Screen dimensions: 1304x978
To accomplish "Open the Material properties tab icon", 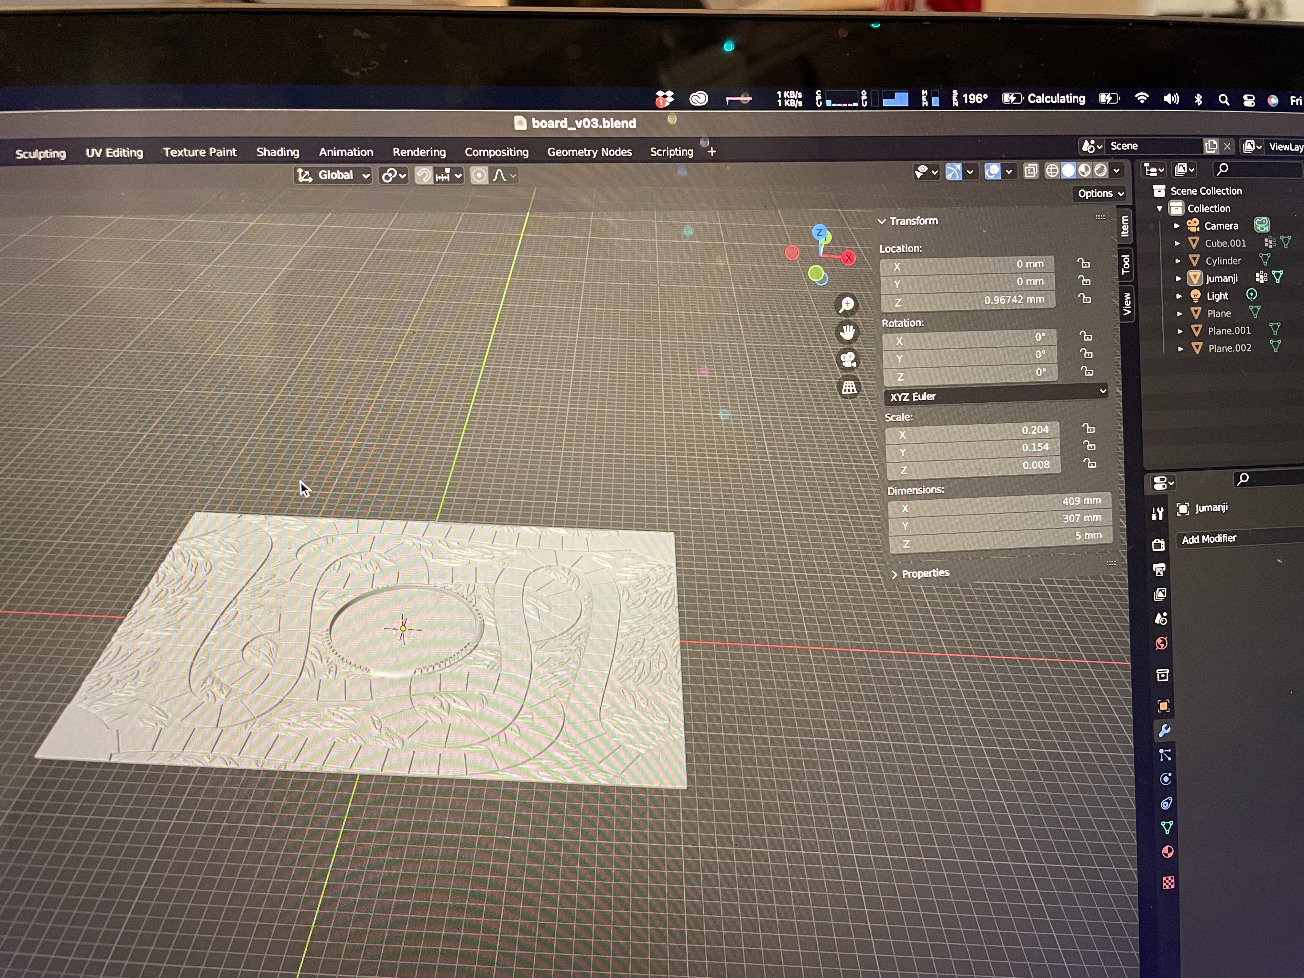I will [1167, 852].
